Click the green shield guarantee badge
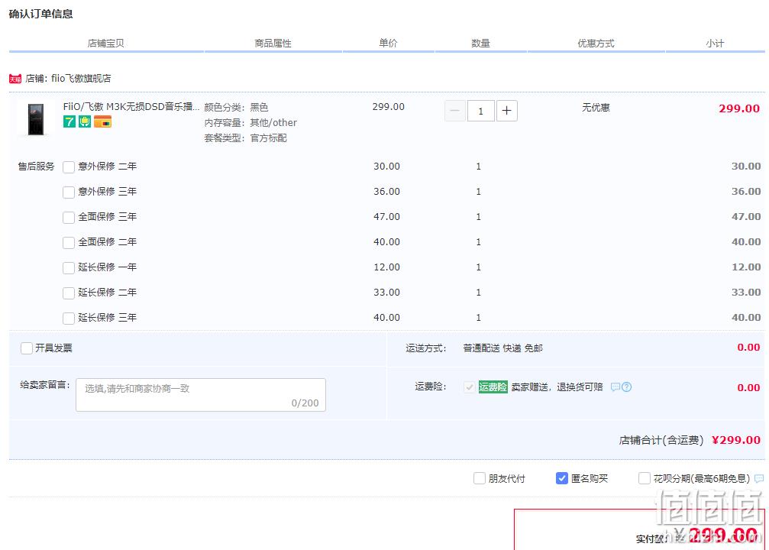 point(85,121)
